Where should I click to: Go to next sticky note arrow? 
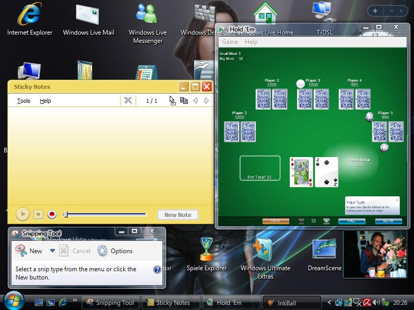point(206,100)
